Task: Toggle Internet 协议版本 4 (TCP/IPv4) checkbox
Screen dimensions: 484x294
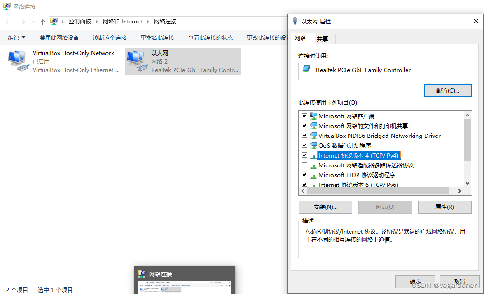Action: pyautogui.click(x=304, y=155)
